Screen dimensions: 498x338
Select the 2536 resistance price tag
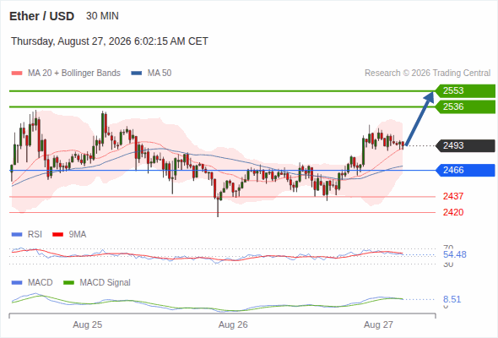point(465,106)
